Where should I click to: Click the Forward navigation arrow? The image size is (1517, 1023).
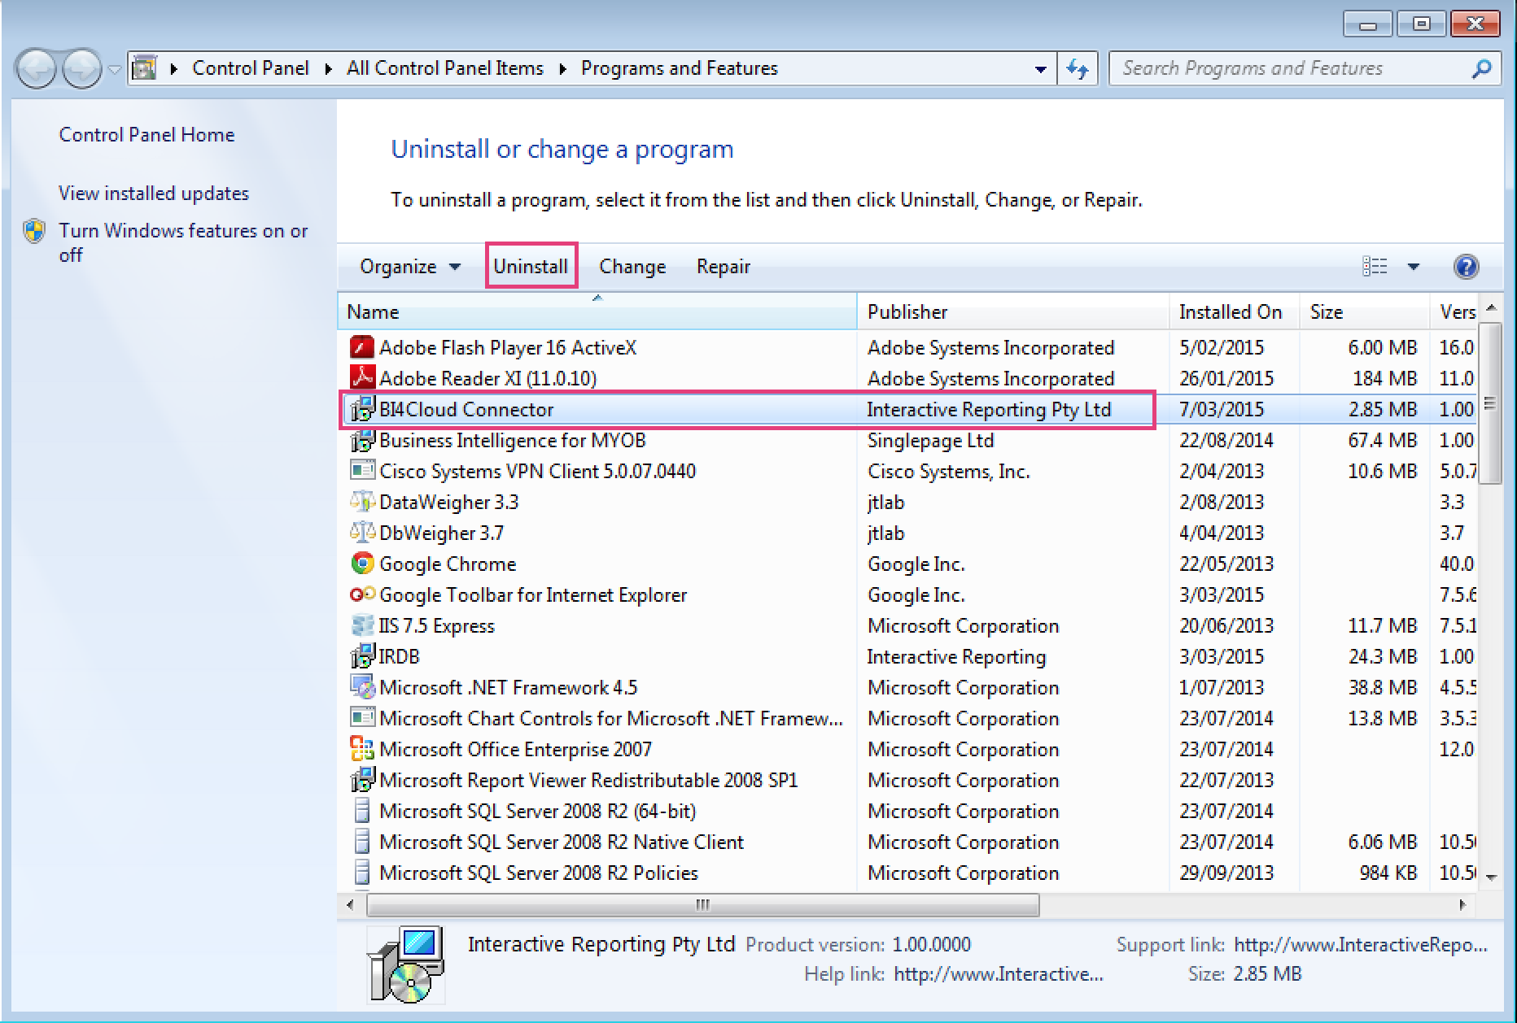(82, 68)
